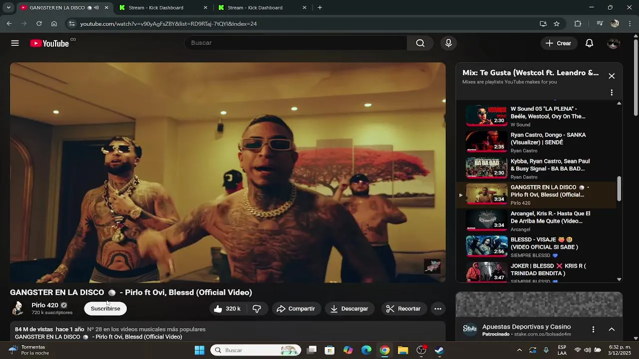Open the YouTube account avatar menu
This screenshot has width=639, height=359.
tap(613, 43)
